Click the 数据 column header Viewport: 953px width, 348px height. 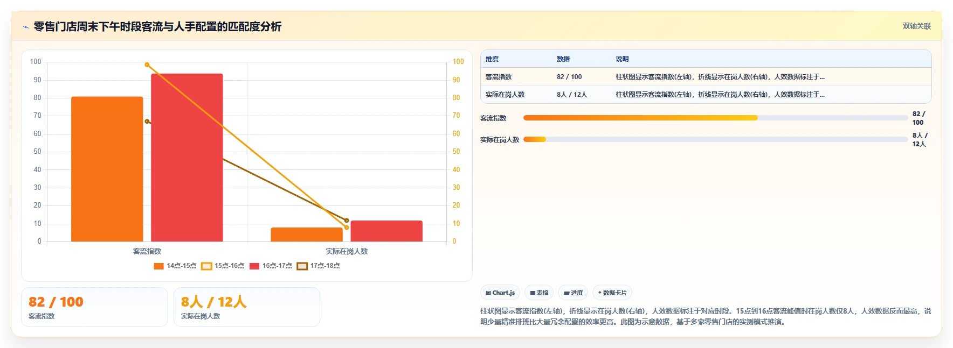tap(563, 59)
